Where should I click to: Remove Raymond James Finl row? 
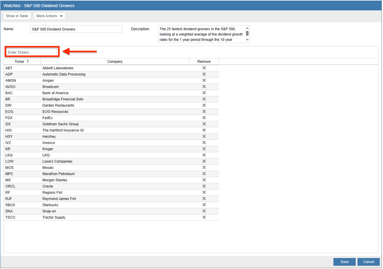[204, 198]
